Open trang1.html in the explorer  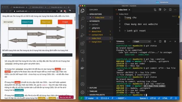point(96,42)
